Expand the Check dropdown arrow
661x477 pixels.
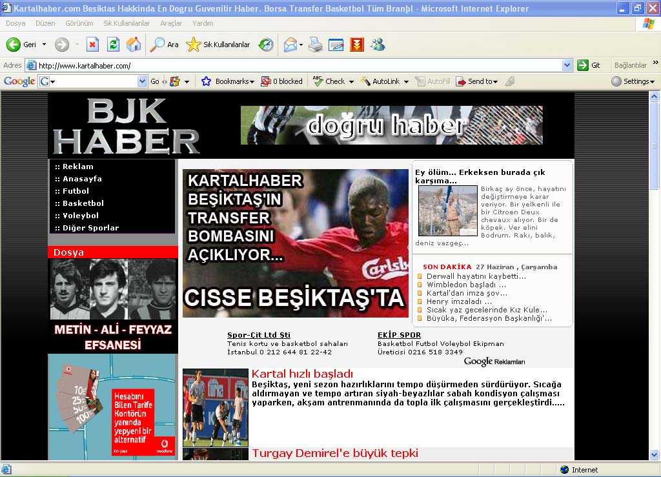(351, 82)
